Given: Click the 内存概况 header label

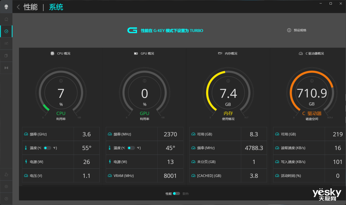Looking at the screenshot, I should pyautogui.click(x=231, y=53).
